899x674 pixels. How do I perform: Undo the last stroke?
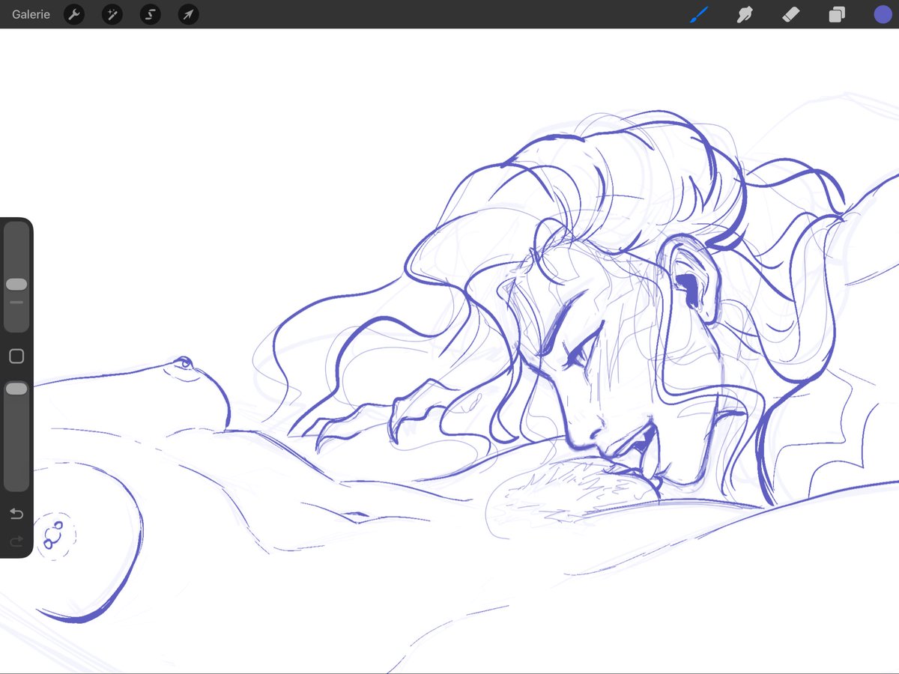click(16, 514)
